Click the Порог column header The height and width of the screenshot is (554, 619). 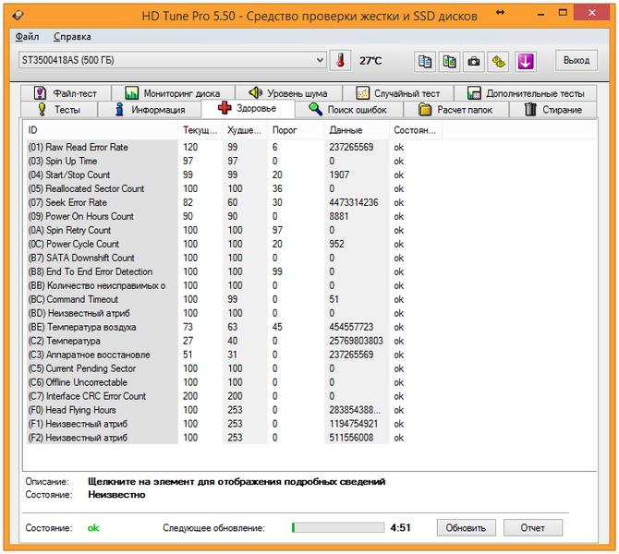pos(296,130)
